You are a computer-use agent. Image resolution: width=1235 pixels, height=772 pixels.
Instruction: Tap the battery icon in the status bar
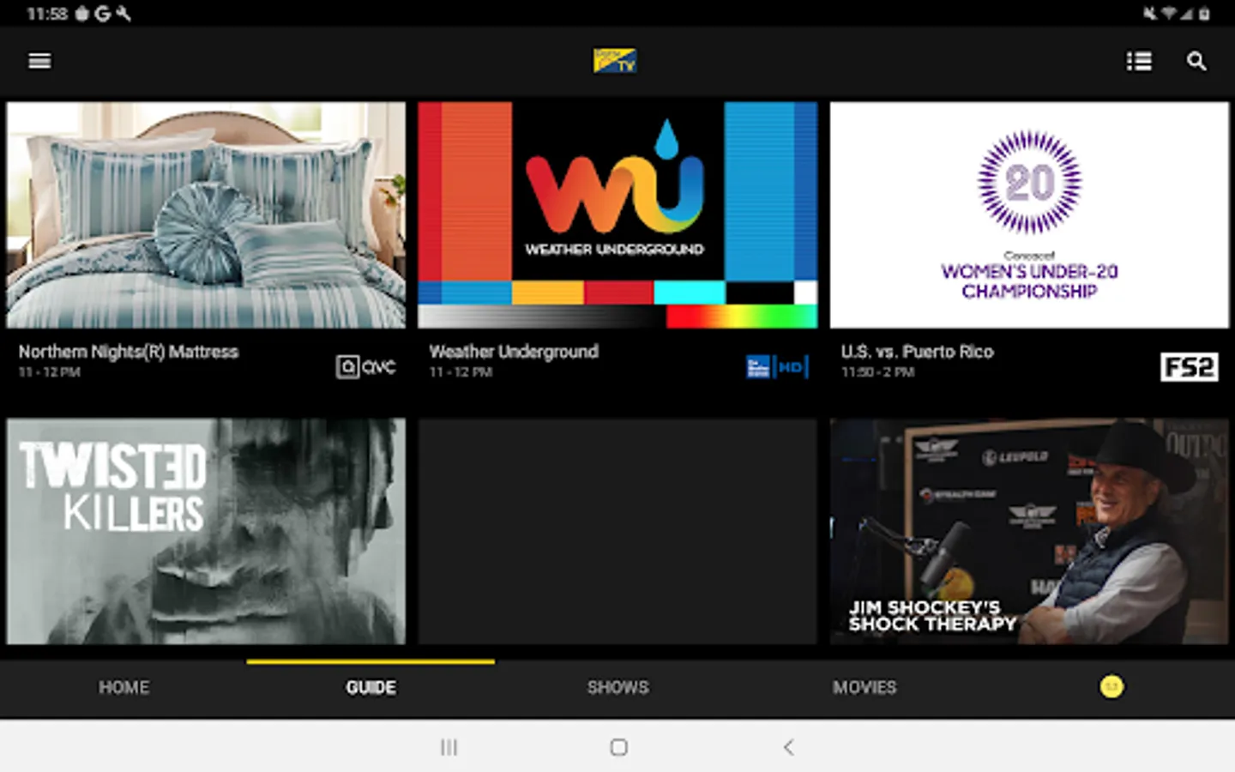[x=1204, y=14]
